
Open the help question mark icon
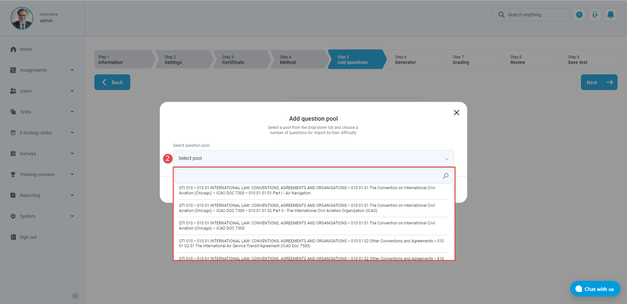point(579,15)
